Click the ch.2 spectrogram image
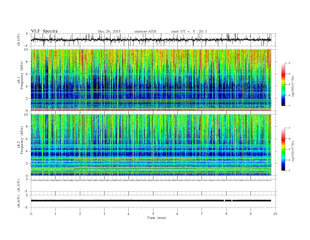 click(151, 145)
